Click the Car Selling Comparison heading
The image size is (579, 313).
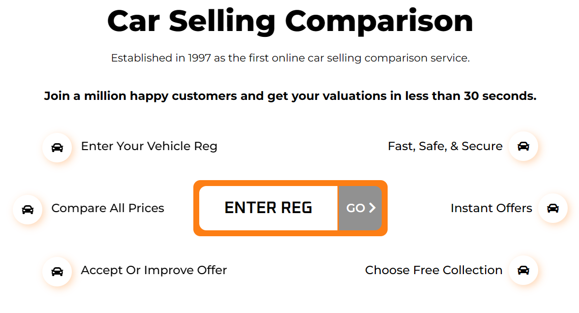click(290, 22)
